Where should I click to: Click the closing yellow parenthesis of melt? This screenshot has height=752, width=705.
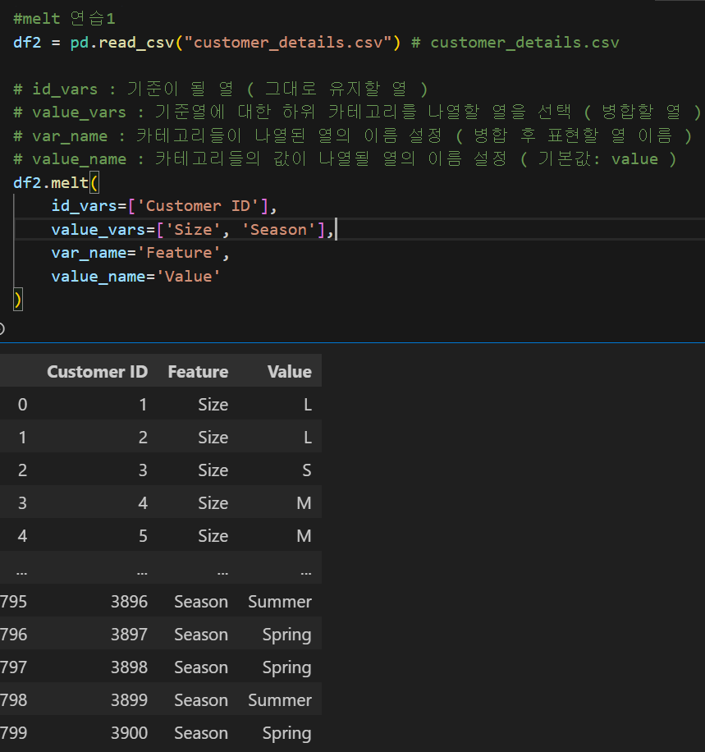coord(18,300)
